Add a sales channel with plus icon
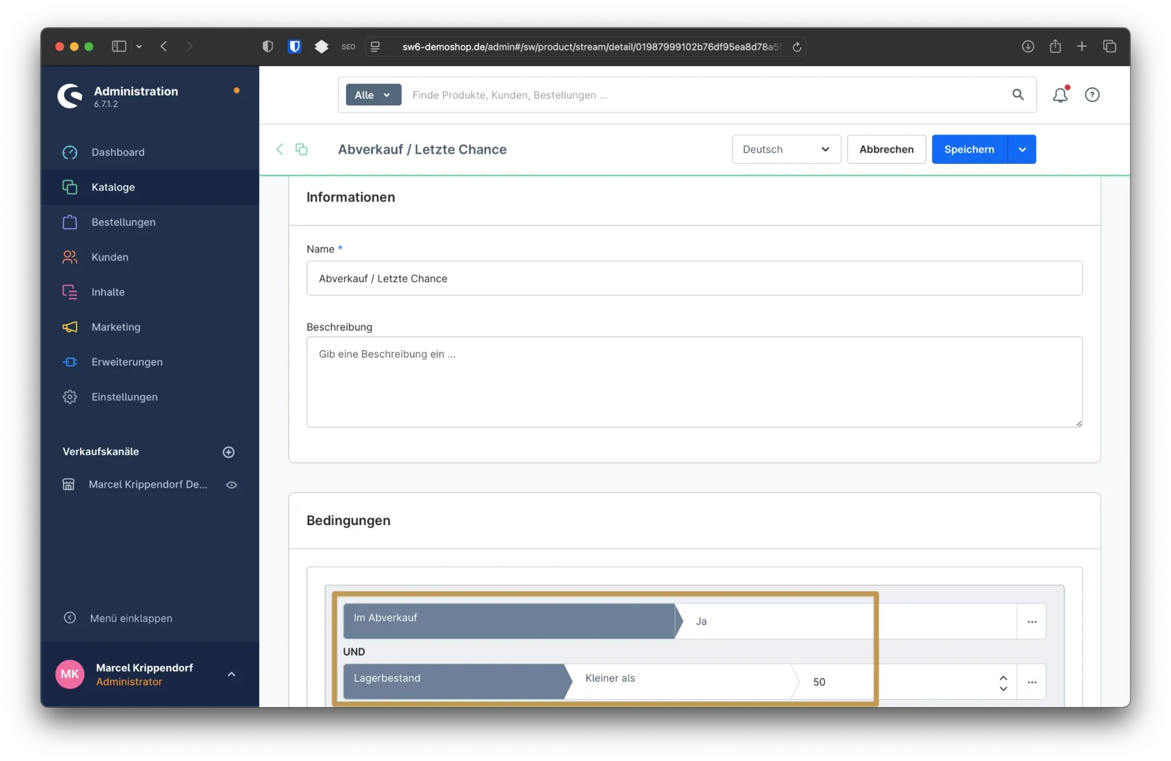 click(229, 452)
